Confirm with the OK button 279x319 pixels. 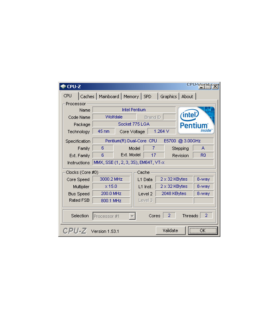point(203,230)
